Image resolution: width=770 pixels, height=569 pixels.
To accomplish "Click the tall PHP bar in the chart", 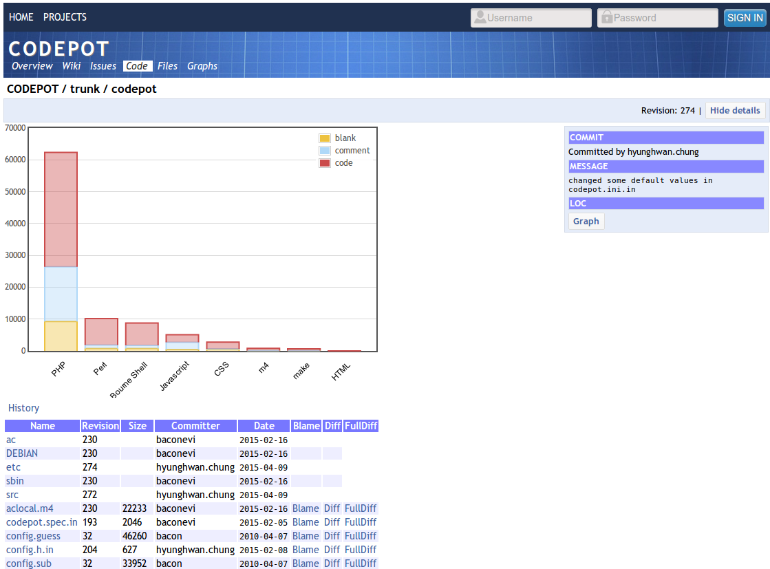I will pyautogui.click(x=61, y=206).
